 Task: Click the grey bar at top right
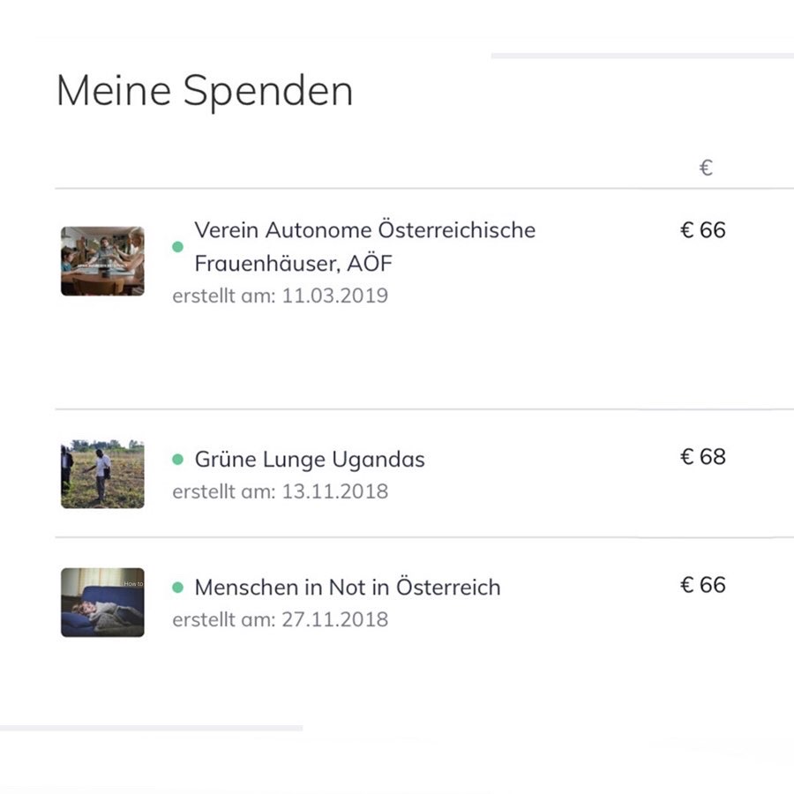pos(642,56)
